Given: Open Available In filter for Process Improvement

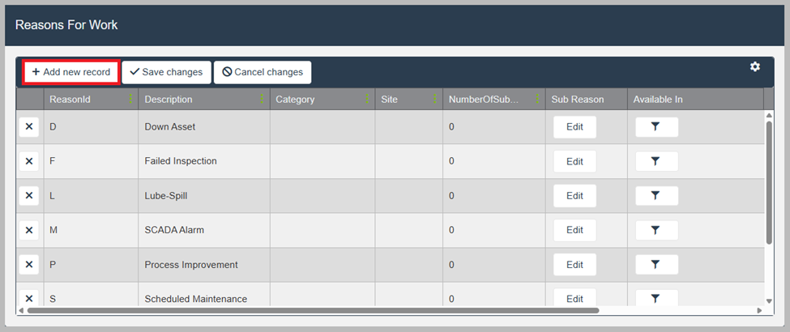Looking at the screenshot, I should (655, 265).
